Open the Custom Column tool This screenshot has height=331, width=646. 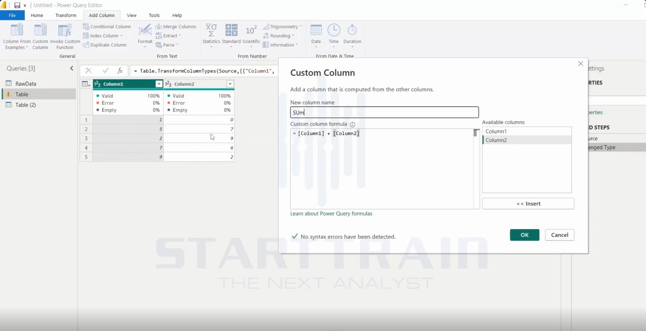click(x=40, y=36)
